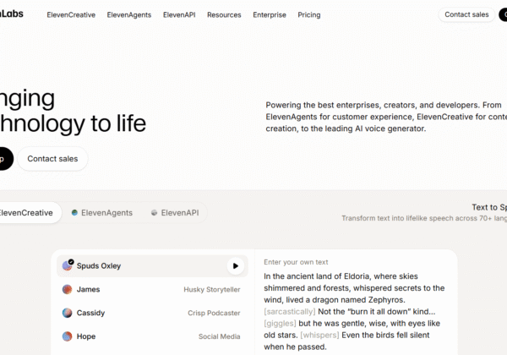Click the Social Media label
This screenshot has height=355, width=507.
click(219, 336)
